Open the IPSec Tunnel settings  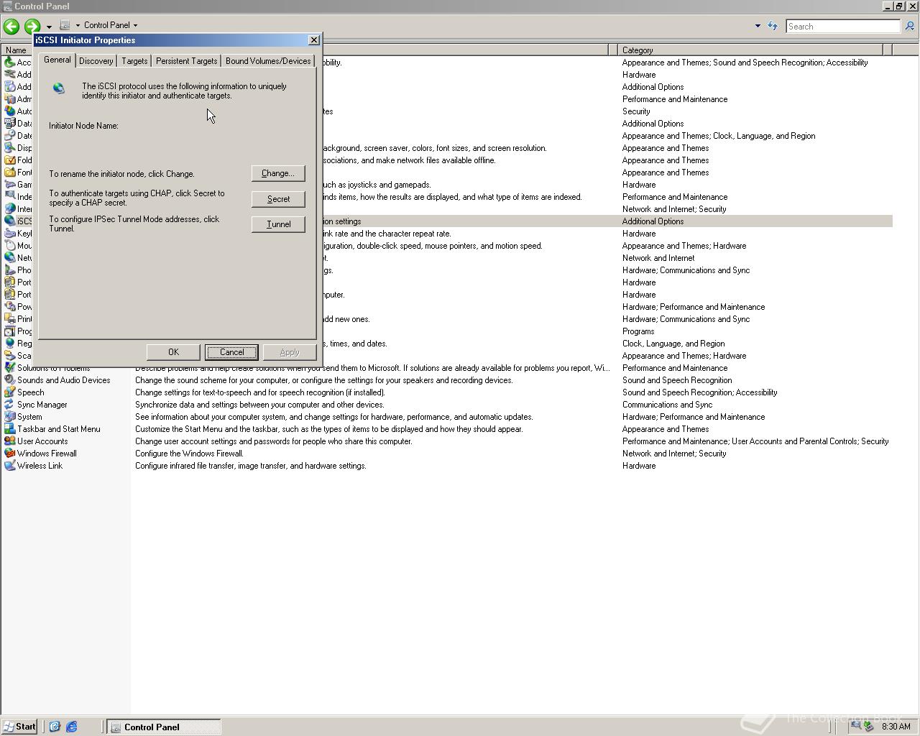[278, 224]
